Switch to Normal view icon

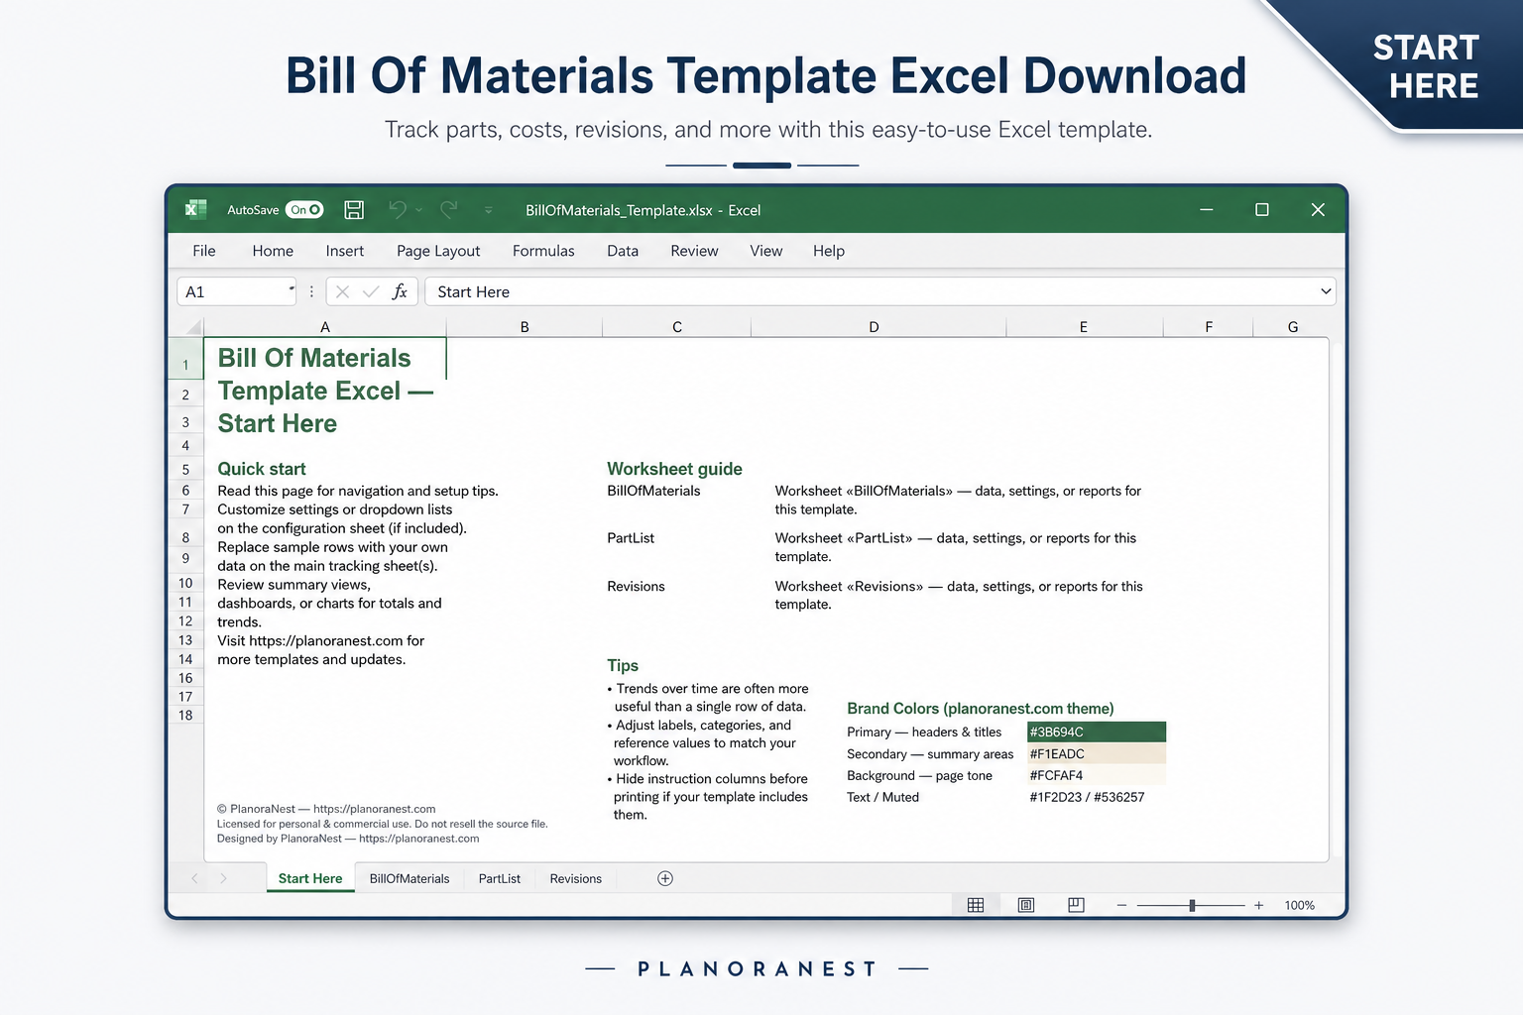tap(976, 905)
